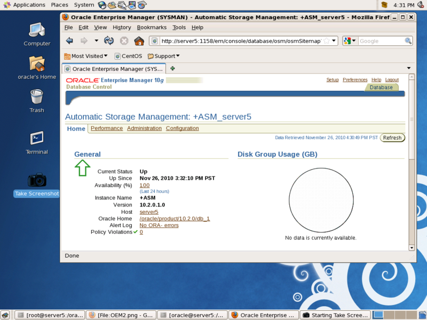The image size is (427, 320).
Task: Open Most Visited bookmarks dropdown
Action: pos(86,56)
